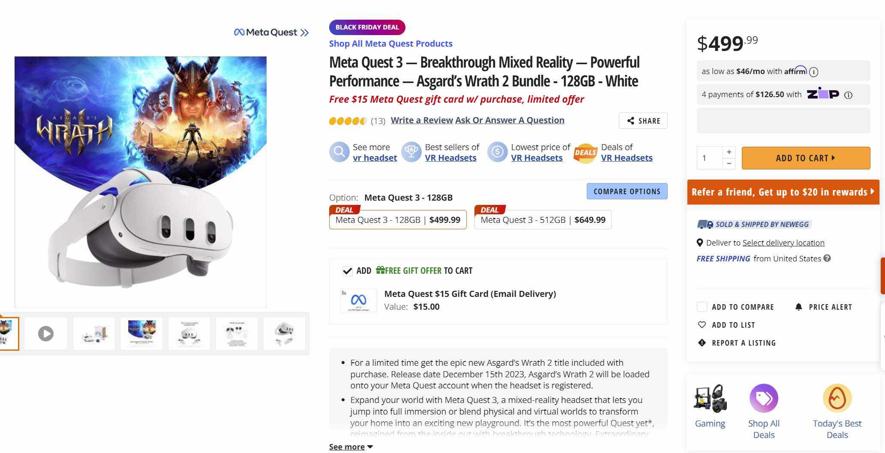Click the Report a Listing diamond icon

[702, 343]
